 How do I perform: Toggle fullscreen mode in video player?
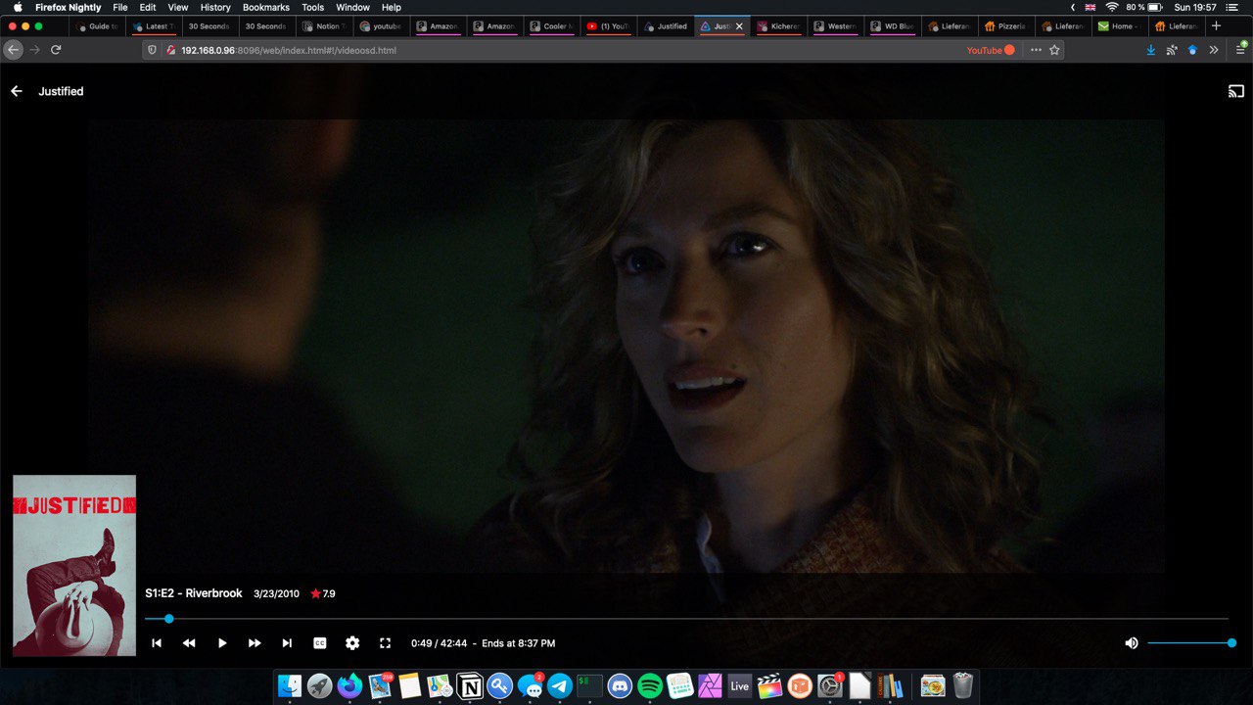(x=385, y=643)
